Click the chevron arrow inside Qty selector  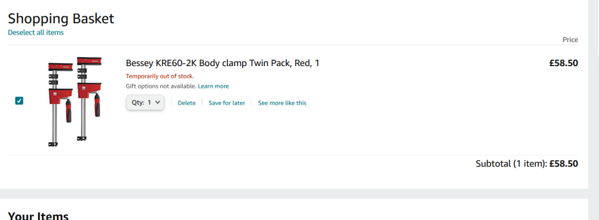tap(157, 102)
